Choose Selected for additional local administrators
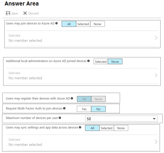This screenshot has height=153, width=164. tap(101, 61)
